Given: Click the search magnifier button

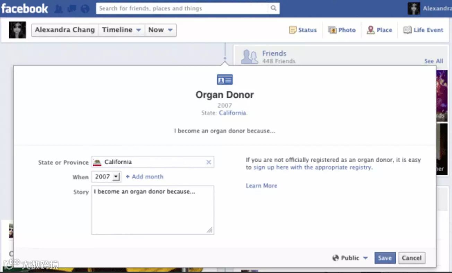Looking at the screenshot, I should tap(273, 8).
